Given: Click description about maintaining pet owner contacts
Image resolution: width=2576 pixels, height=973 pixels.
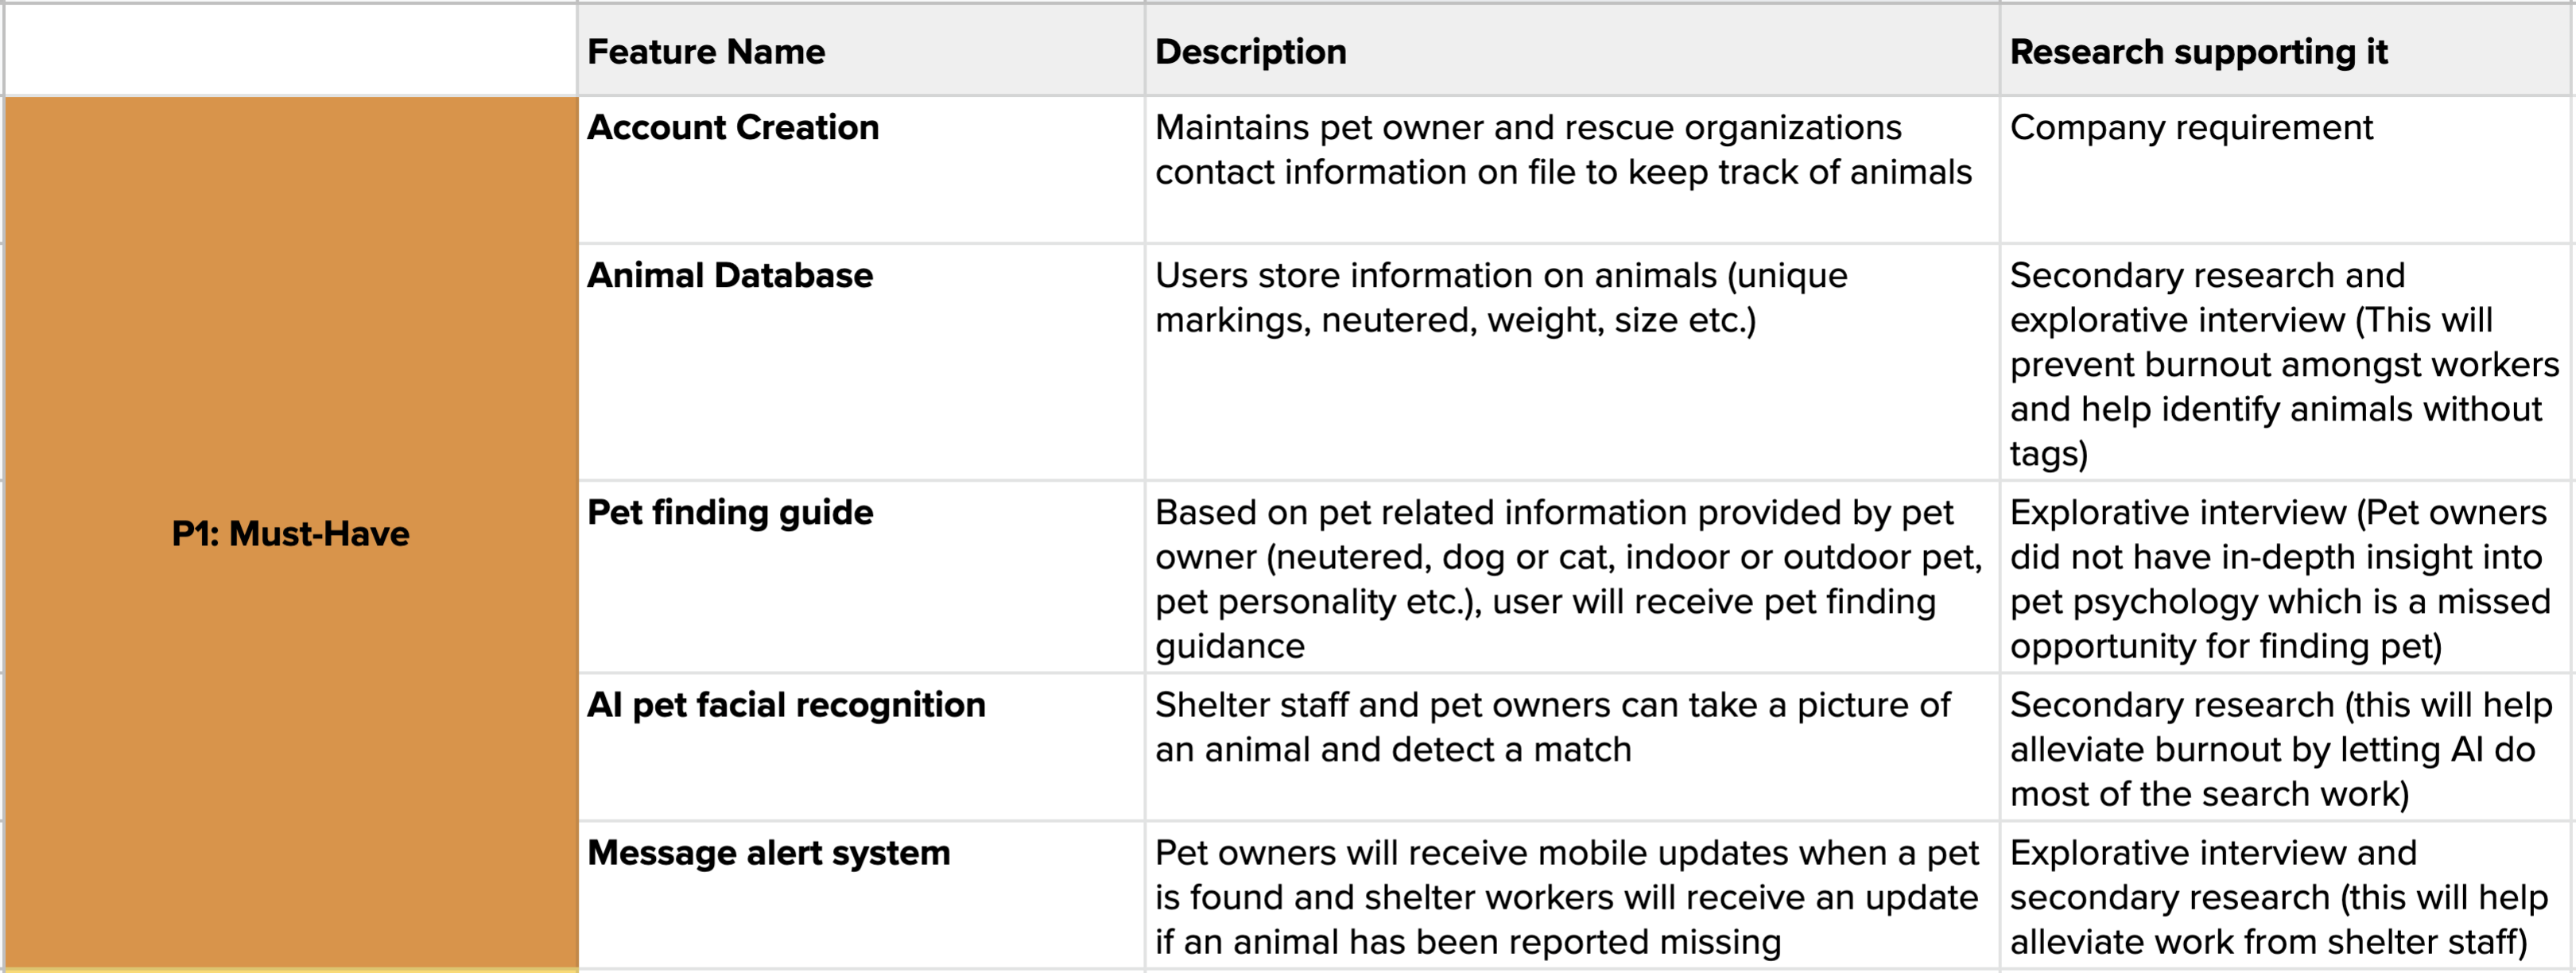Looking at the screenshot, I should pyautogui.click(x=1572, y=170).
